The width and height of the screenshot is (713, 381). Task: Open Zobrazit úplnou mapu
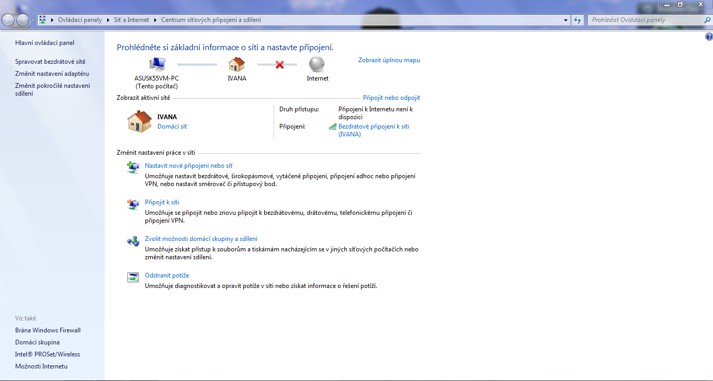389,60
